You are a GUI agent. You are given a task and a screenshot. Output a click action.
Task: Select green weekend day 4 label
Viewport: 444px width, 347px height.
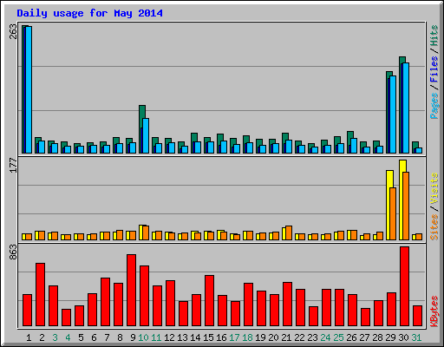(x=68, y=337)
